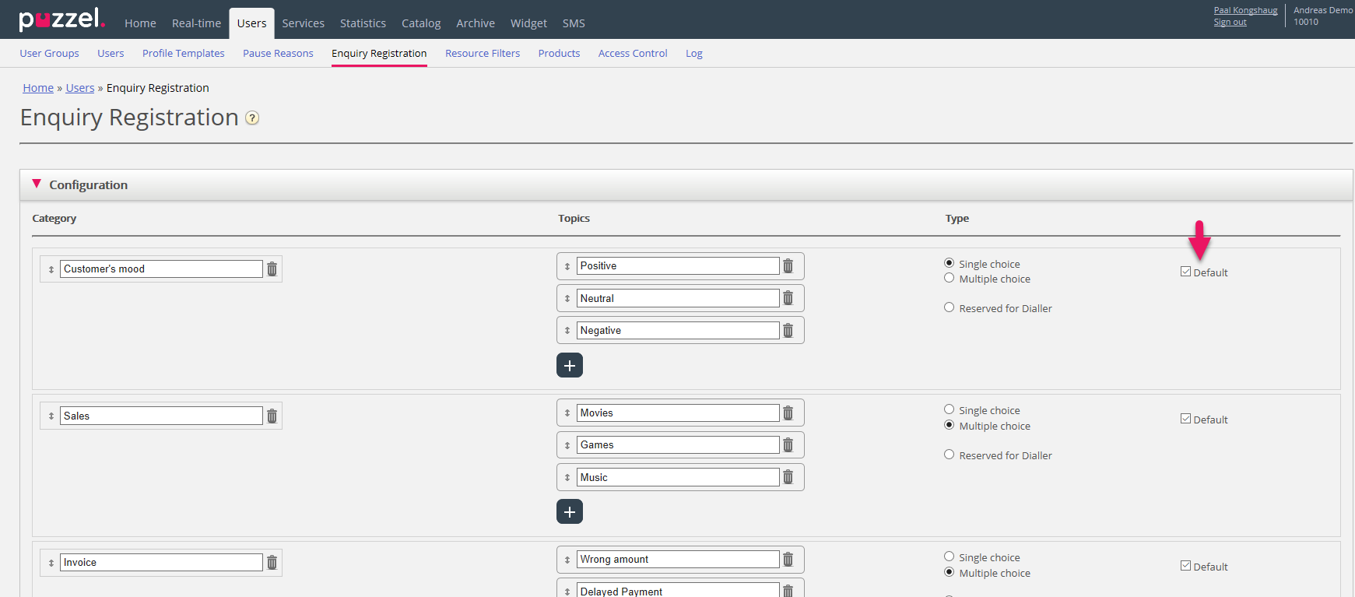Uncheck Default for Customer's mood

point(1185,272)
